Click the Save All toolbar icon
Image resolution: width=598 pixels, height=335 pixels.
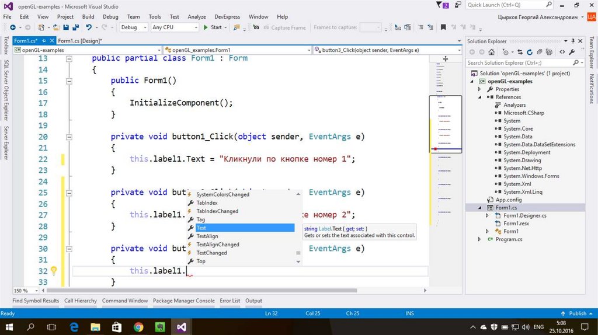[x=74, y=27]
